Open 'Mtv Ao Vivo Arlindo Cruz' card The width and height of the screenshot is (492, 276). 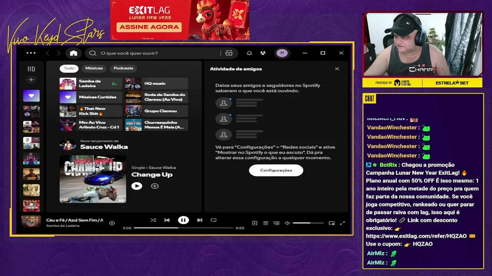tap(91, 125)
